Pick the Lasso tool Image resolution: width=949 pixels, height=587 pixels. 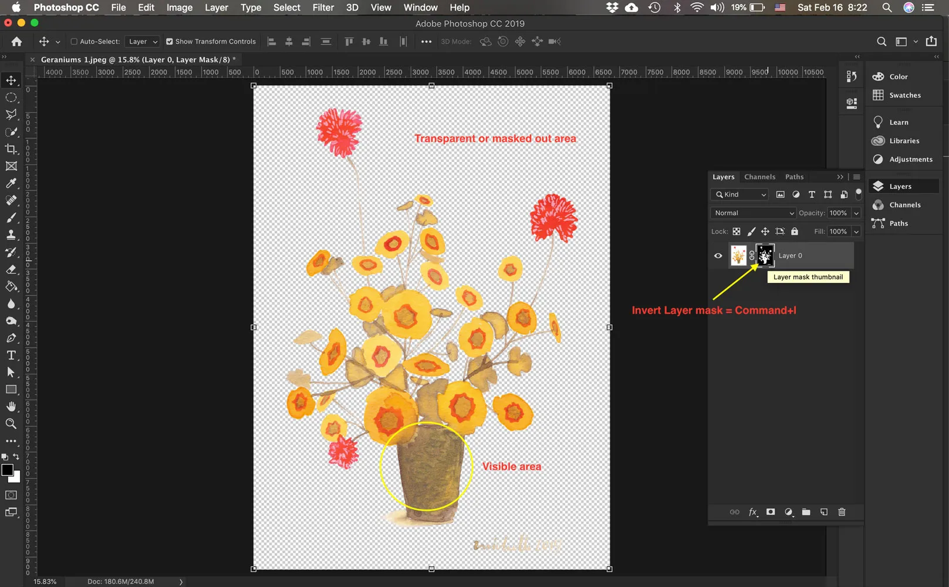[11, 114]
